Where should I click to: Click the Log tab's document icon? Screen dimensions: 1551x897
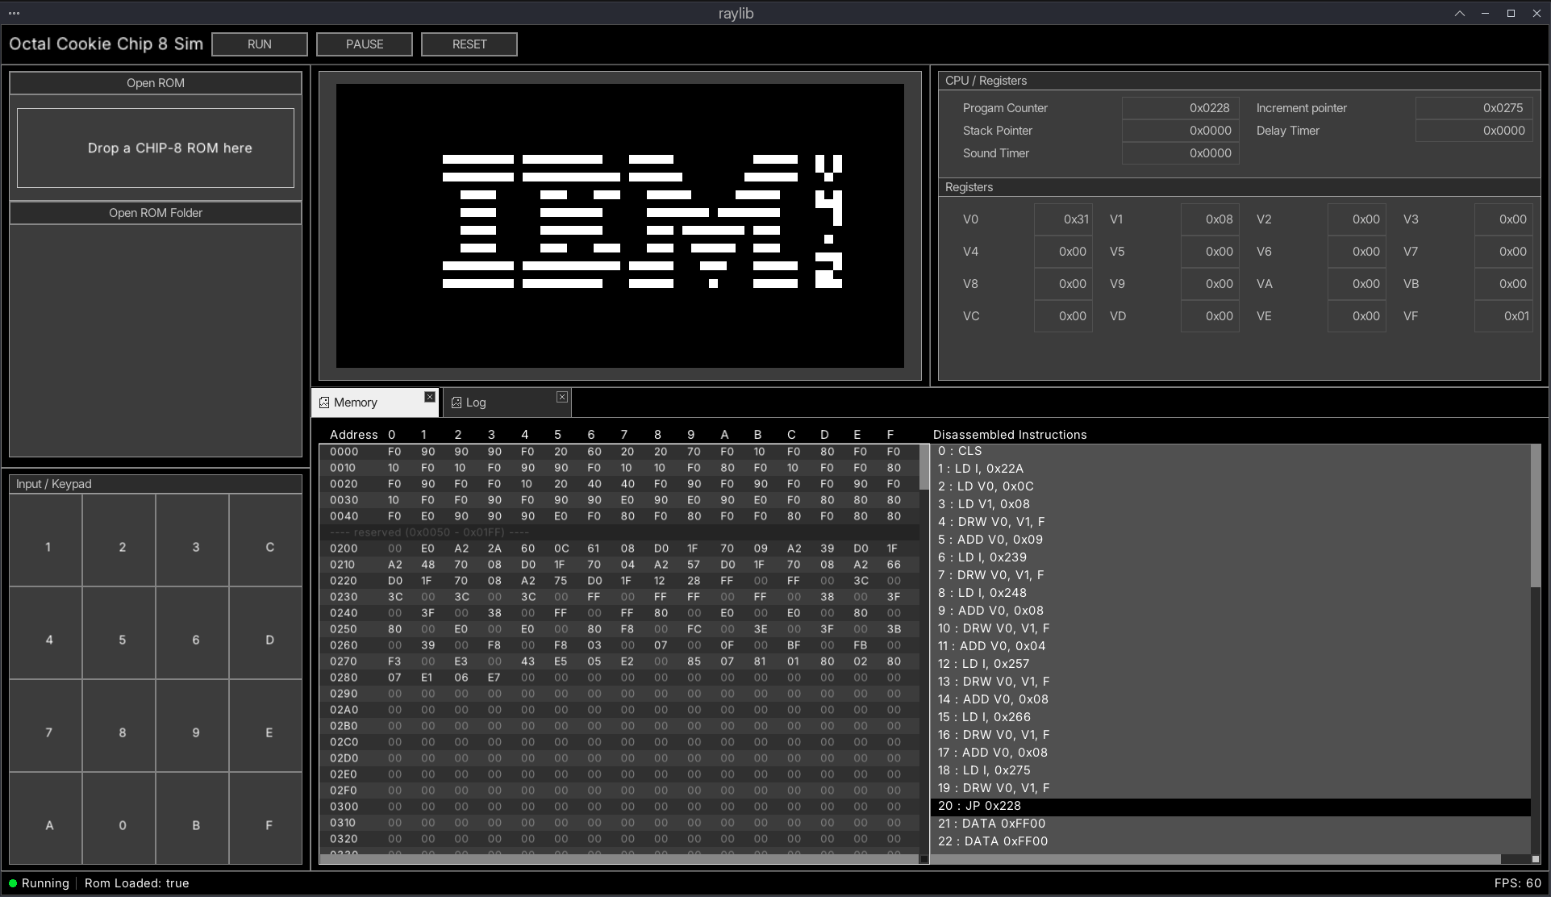[x=457, y=403]
